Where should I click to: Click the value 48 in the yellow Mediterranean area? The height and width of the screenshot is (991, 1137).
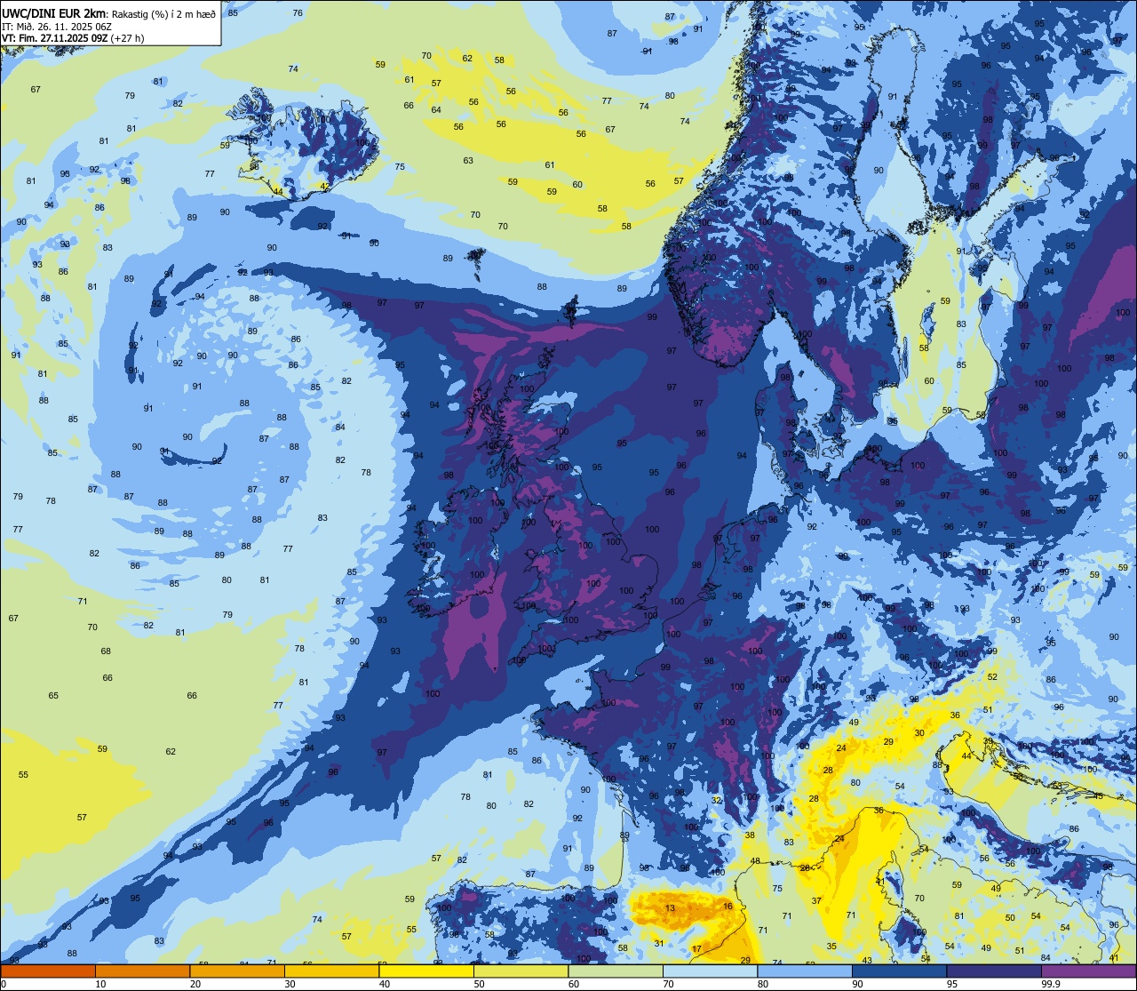[x=755, y=861]
